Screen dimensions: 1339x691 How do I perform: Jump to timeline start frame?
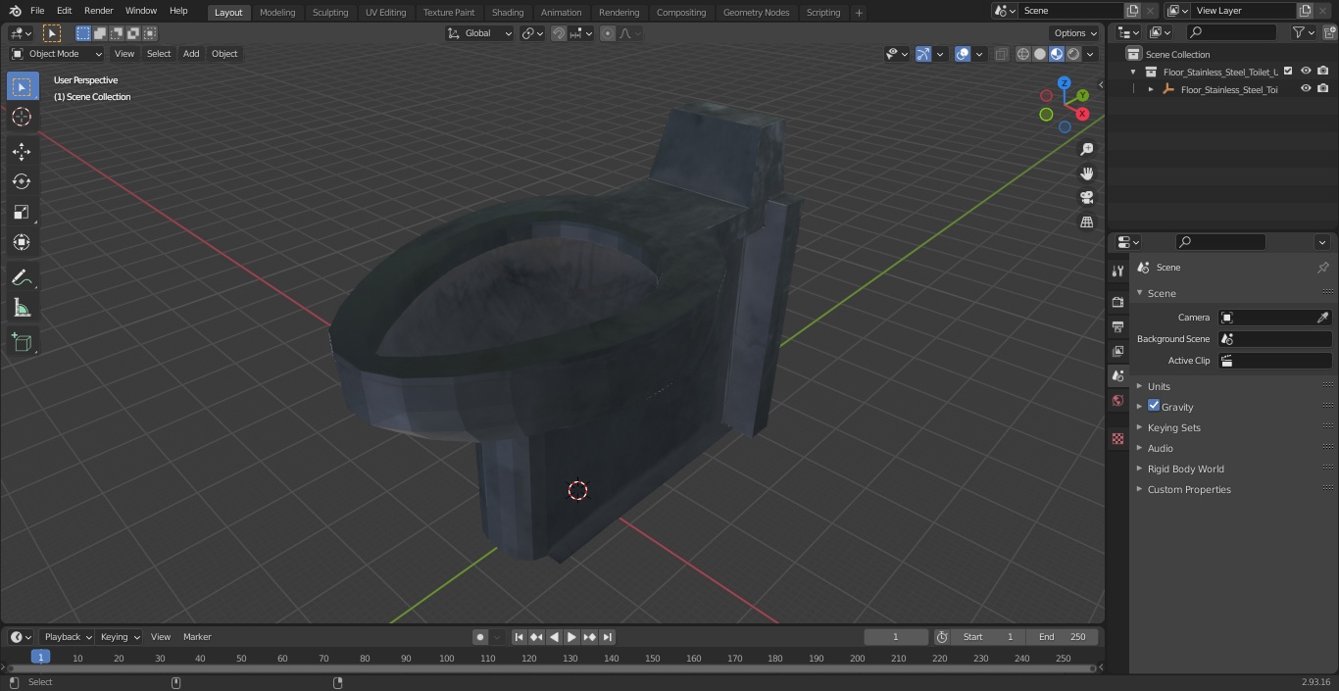[x=520, y=637]
